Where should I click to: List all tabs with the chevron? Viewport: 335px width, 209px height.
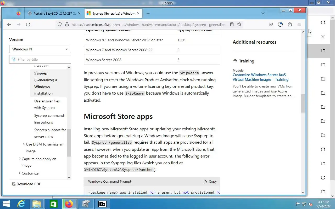point(263,13)
